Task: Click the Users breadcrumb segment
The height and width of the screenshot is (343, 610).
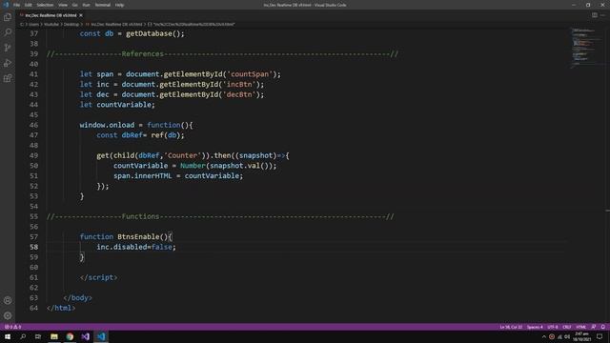Action: pyautogui.click(x=34, y=24)
